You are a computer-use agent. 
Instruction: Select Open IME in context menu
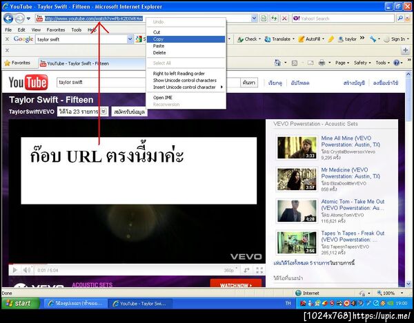(186, 98)
